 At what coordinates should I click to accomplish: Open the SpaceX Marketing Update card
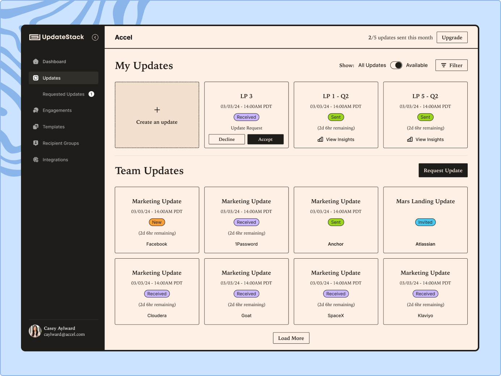(336, 291)
